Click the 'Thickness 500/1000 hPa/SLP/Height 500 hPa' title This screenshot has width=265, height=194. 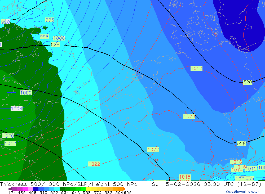pyautogui.click(x=69, y=184)
